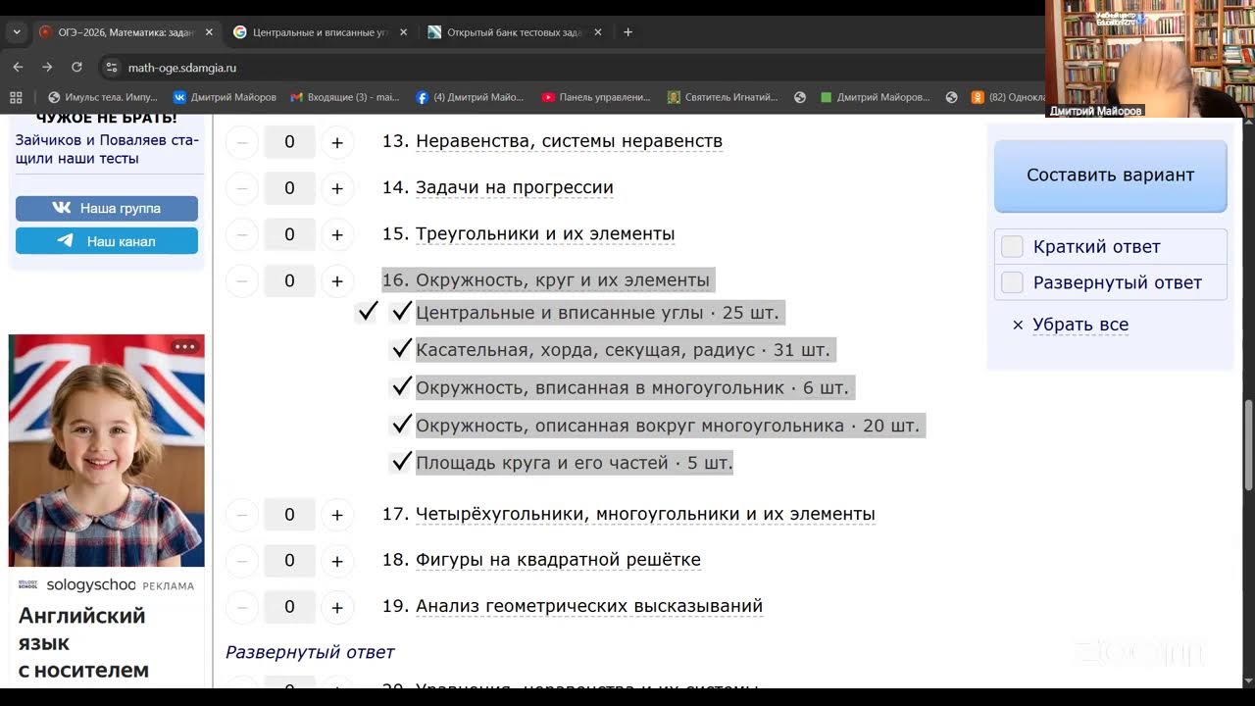Expand topic 19 Анализ геометрических высказываний
1255x706 pixels.
[x=589, y=606]
